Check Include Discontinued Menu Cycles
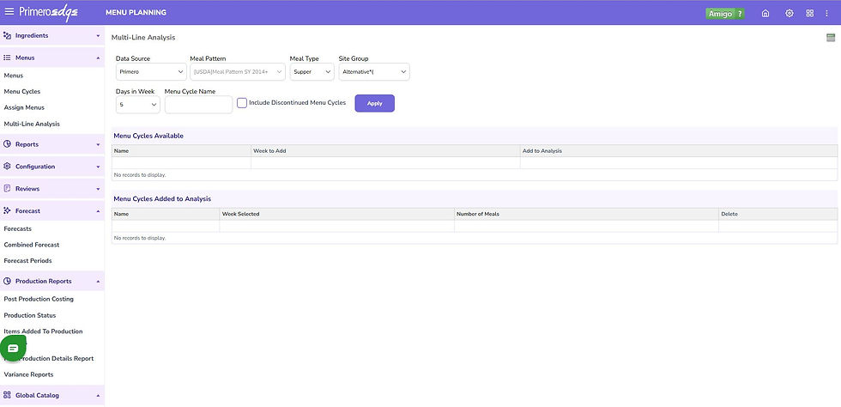This screenshot has height=407, width=841. [x=242, y=102]
